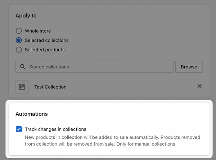The height and width of the screenshot is (160, 216).
Task: Click the Selected collections label text
Action: pos(46,40)
